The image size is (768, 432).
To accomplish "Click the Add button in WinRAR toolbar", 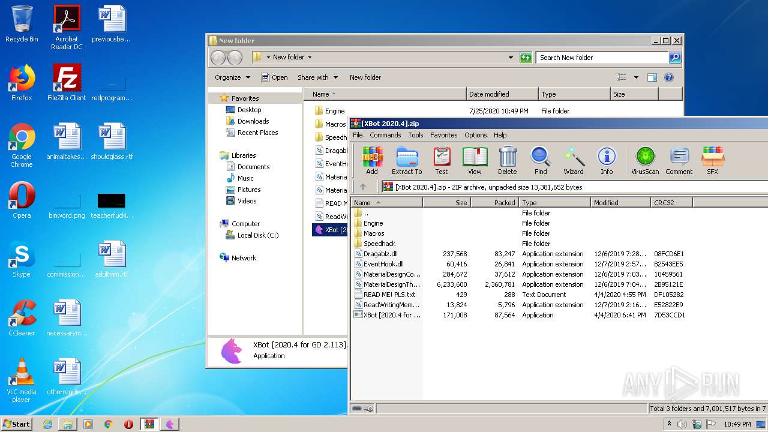I will point(372,160).
